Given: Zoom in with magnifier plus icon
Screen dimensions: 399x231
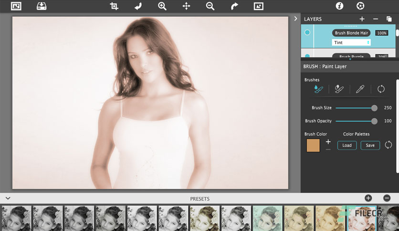Looking at the screenshot, I should click(x=162, y=6).
